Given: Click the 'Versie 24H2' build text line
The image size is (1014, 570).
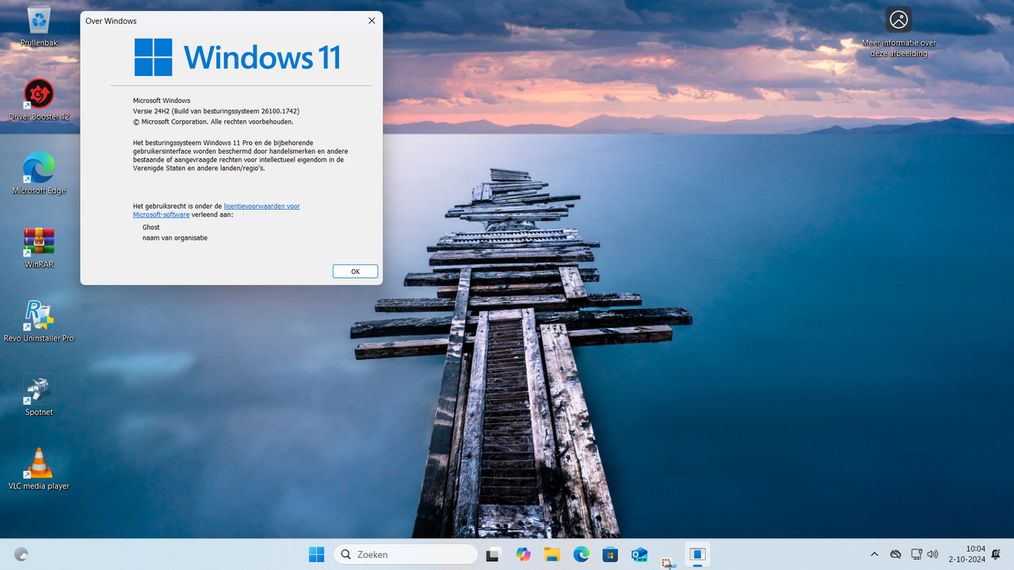Looking at the screenshot, I should (x=216, y=111).
